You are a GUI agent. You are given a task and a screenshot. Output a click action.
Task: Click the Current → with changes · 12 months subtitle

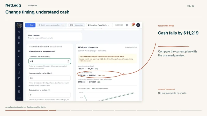click(x=92, y=51)
